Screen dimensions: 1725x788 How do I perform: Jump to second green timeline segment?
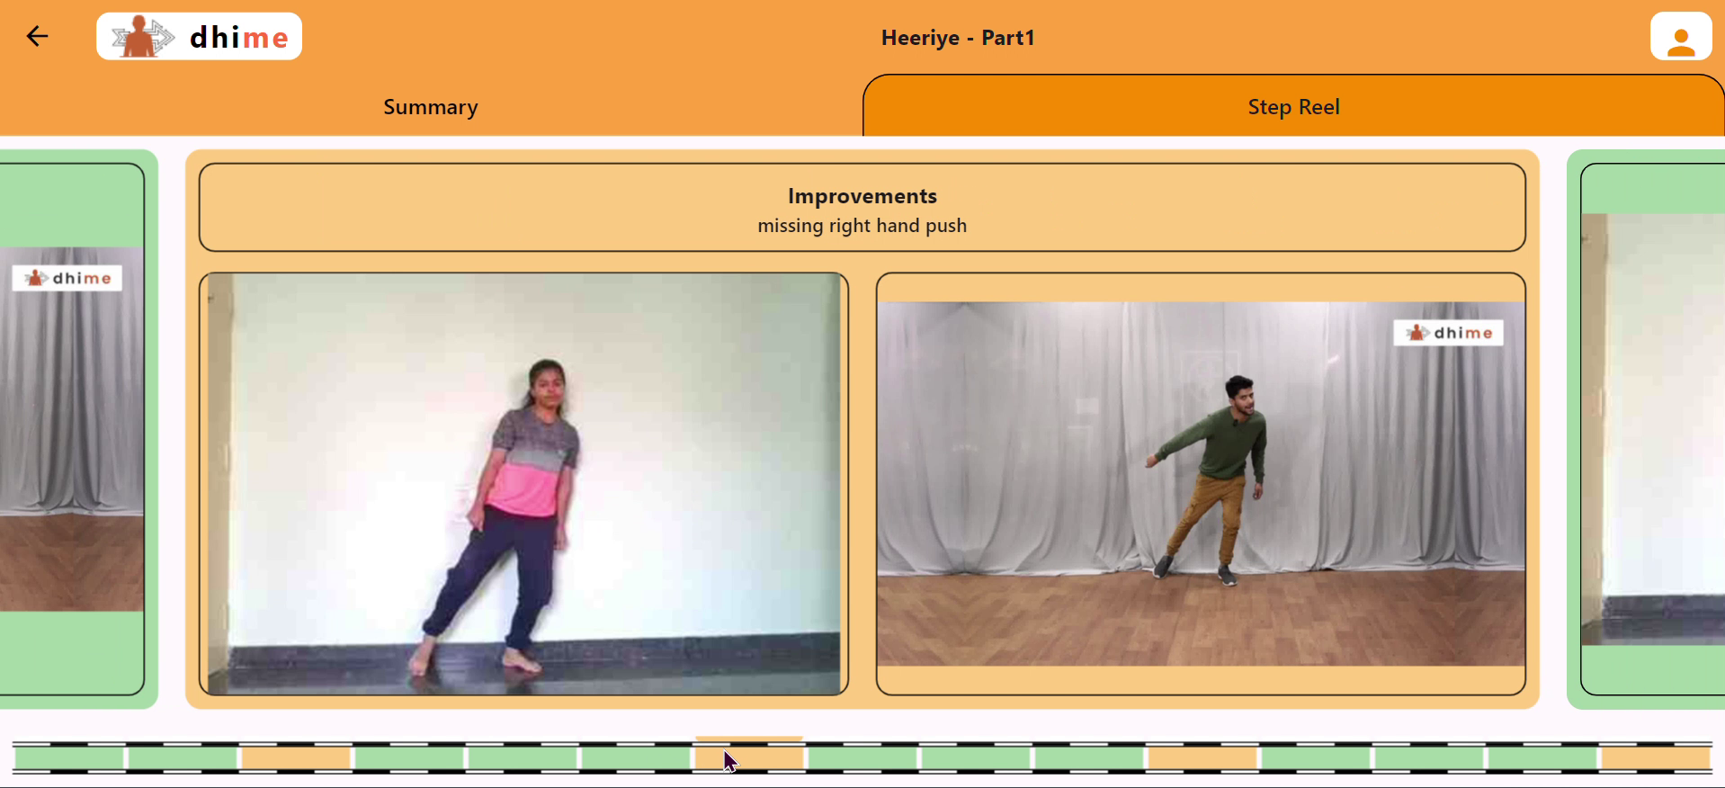pyautogui.click(x=183, y=757)
